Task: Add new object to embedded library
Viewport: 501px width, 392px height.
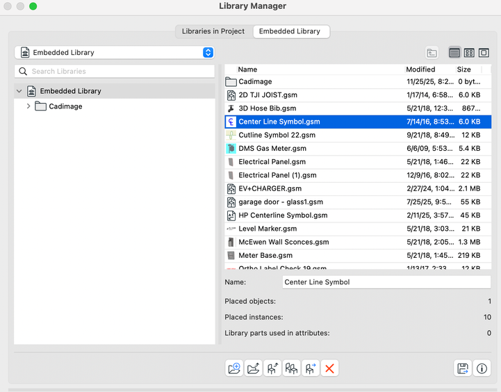Action: tap(272, 368)
